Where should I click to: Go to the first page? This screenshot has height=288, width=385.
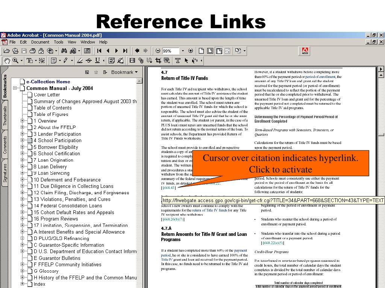(x=99, y=51)
